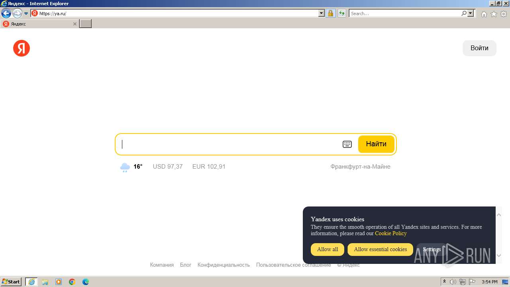
Task: Open the Компания footer link
Action: coord(162,265)
